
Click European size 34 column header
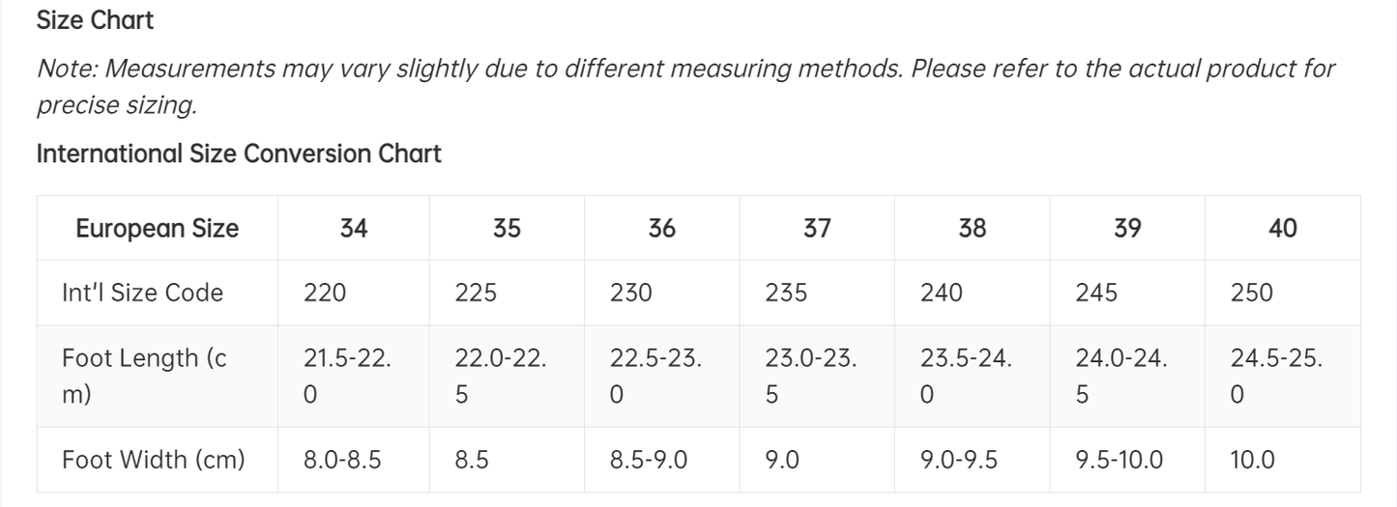(354, 228)
